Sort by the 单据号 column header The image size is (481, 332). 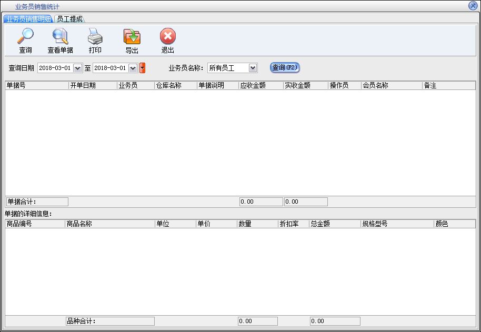[x=36, y=85]
